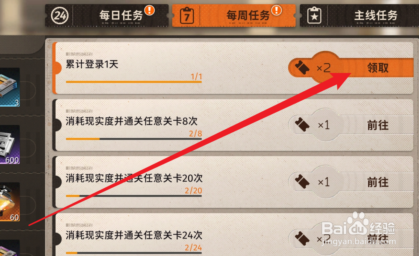
Task: Click the weekly calendar 7 icon
Action: click(x=187, y=16)
